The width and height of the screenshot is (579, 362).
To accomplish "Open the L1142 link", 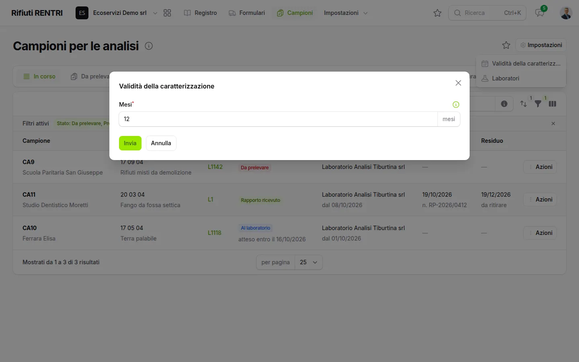I will pyautogui.click(x=215, y=167).
